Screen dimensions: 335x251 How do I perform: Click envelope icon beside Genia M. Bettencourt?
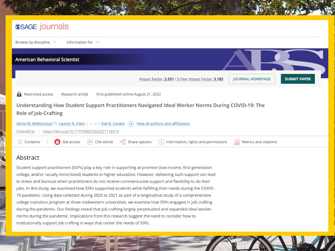coord(55,123)
